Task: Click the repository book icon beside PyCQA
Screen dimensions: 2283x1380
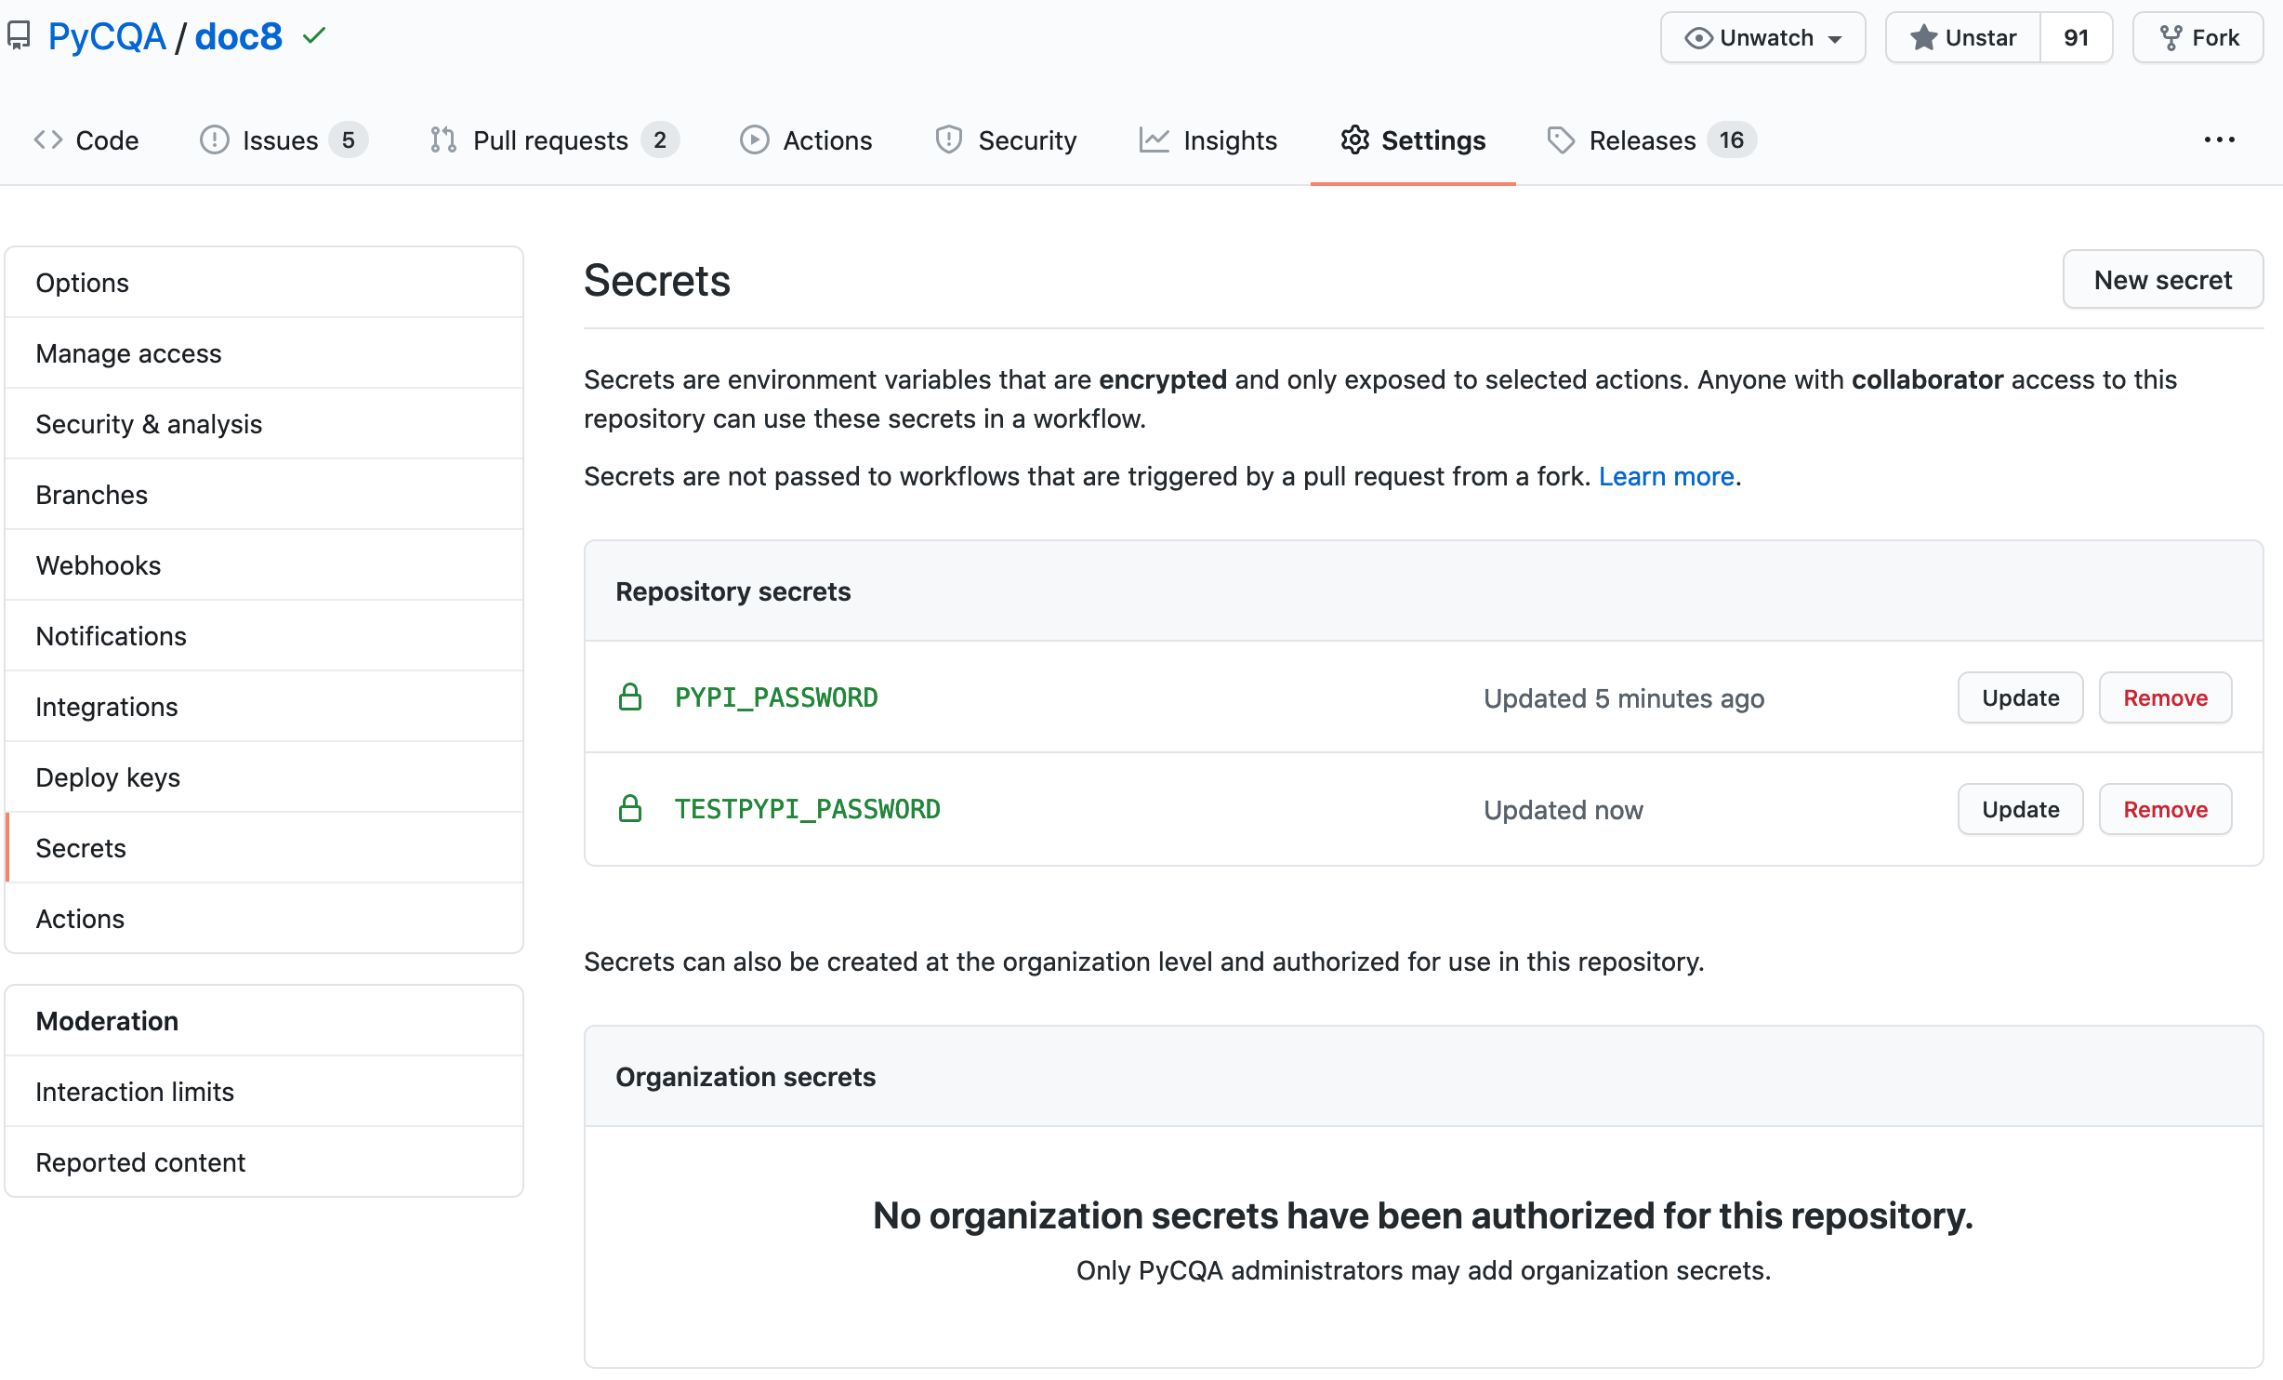Action: tap(19, 36)
